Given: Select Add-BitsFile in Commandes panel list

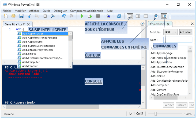Looking at the screenshot, I should tap(158, 76).
